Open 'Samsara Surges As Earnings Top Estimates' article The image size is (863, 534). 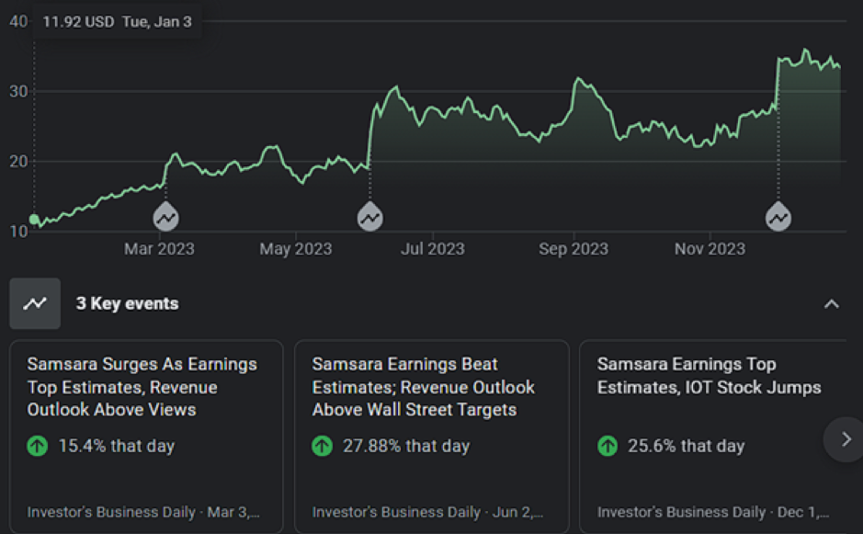[142, 387]
